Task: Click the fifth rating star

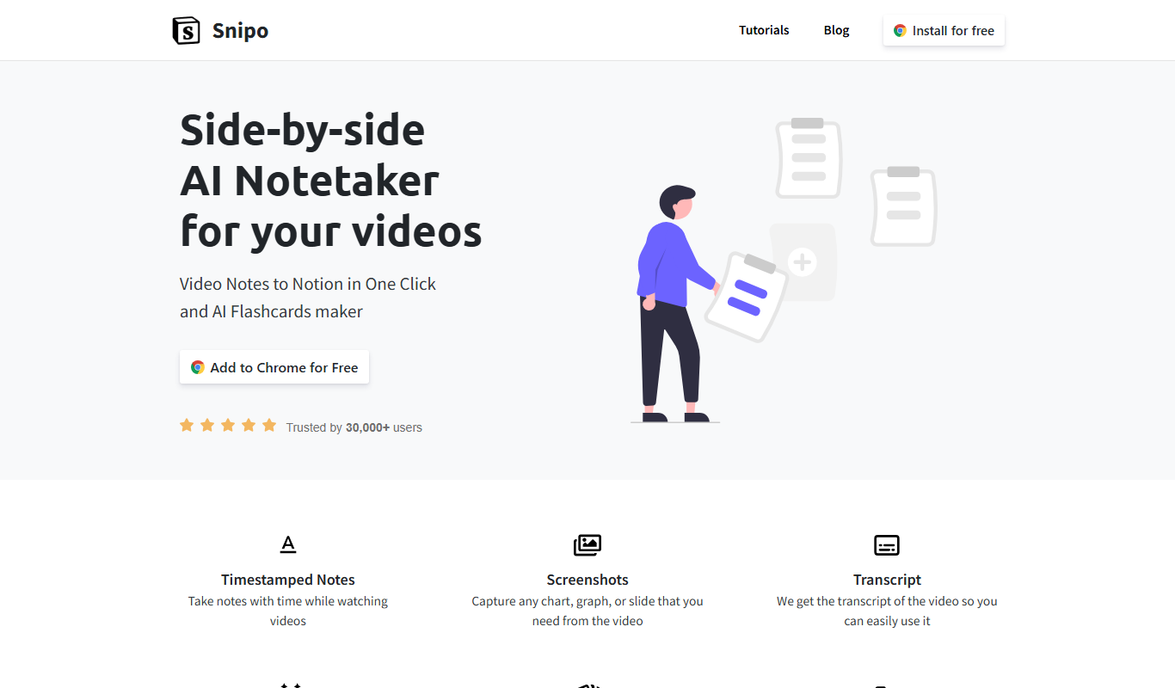Action: 269,425
